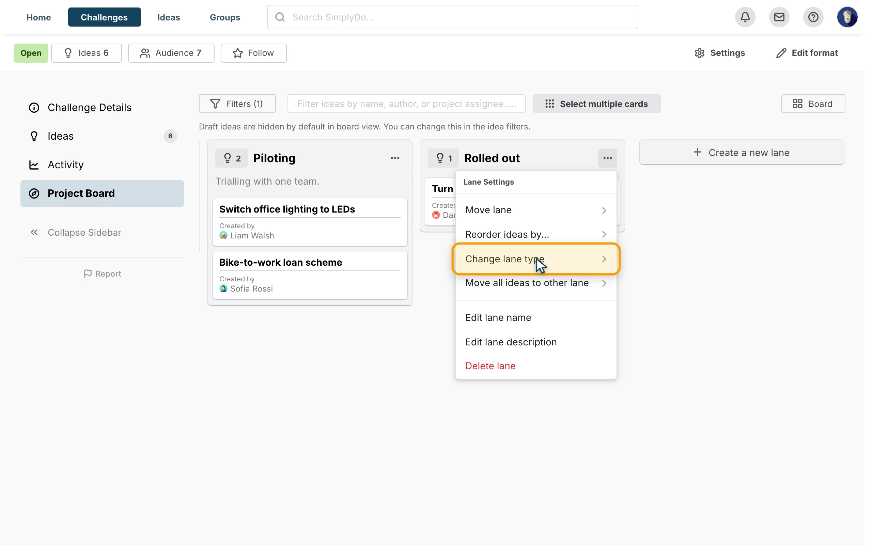Image resolution: width=872 pixels, height=545 pixels.
Task: Open the Project Board sidebar item
Action: click(x=102, y=193)
